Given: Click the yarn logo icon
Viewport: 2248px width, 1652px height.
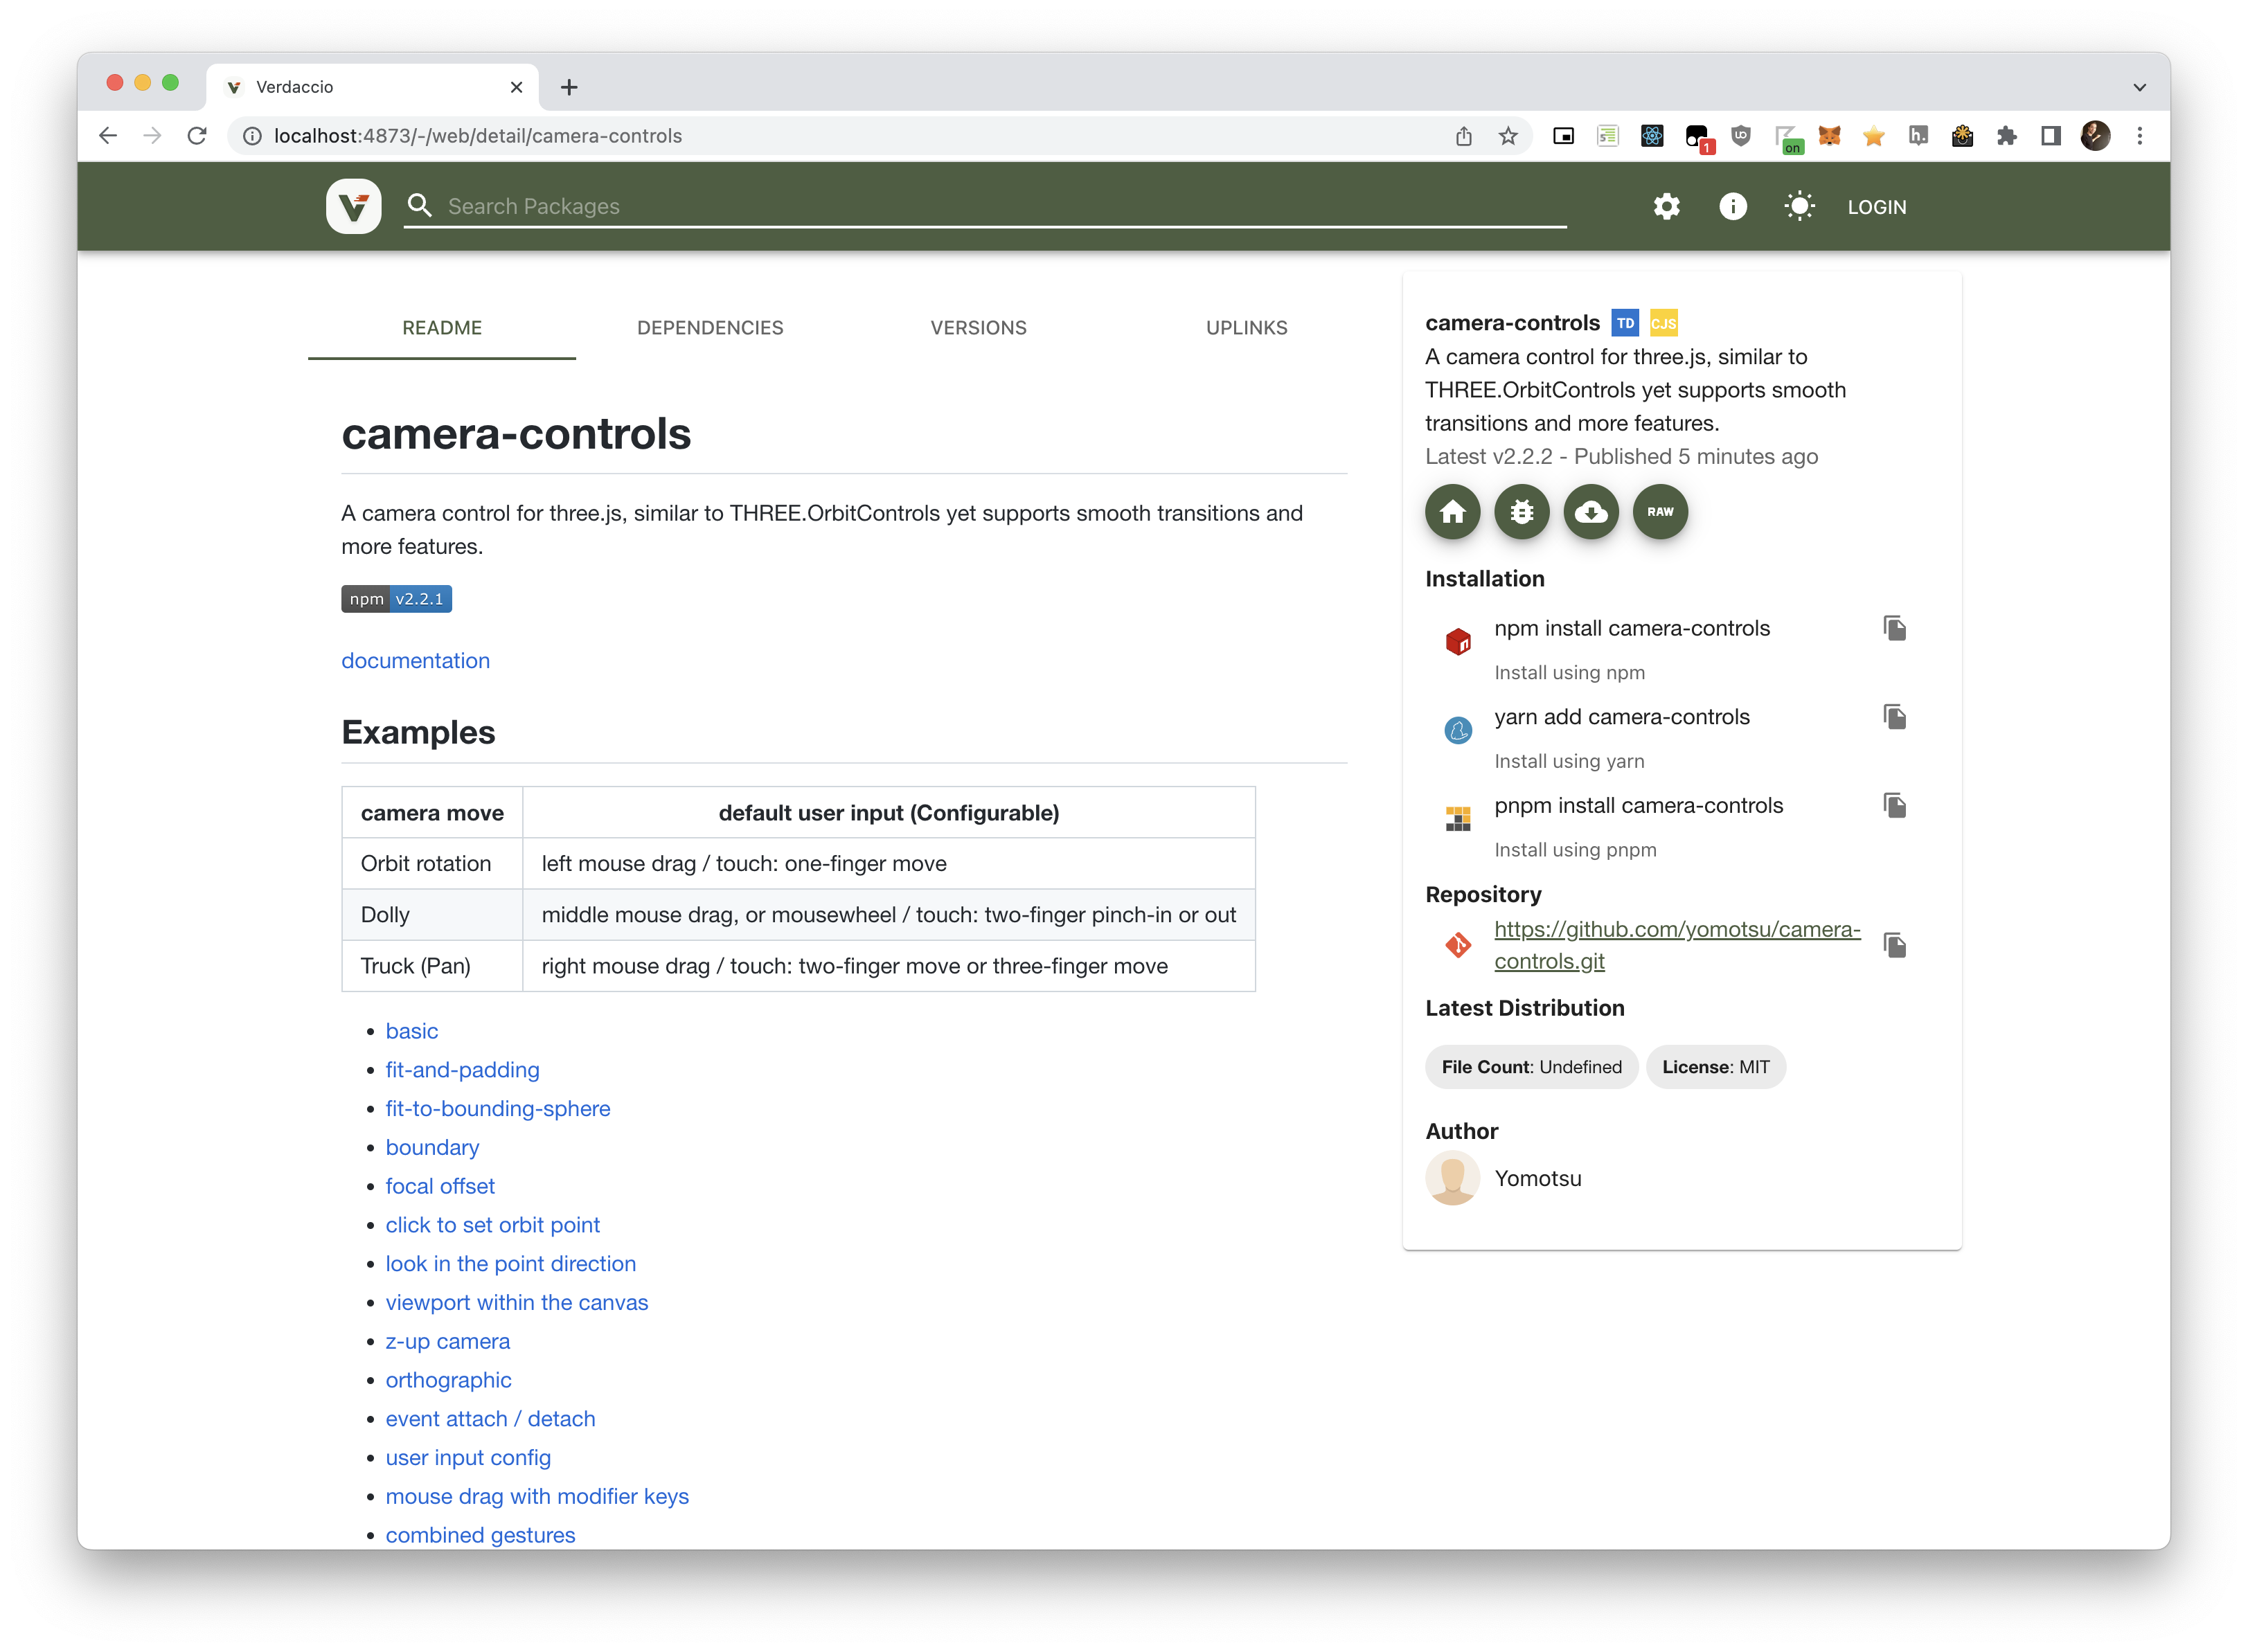Looking at the screenshot, I should tap(1458, 730).
